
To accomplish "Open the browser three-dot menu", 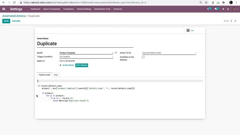I will [x=236, y=3].
